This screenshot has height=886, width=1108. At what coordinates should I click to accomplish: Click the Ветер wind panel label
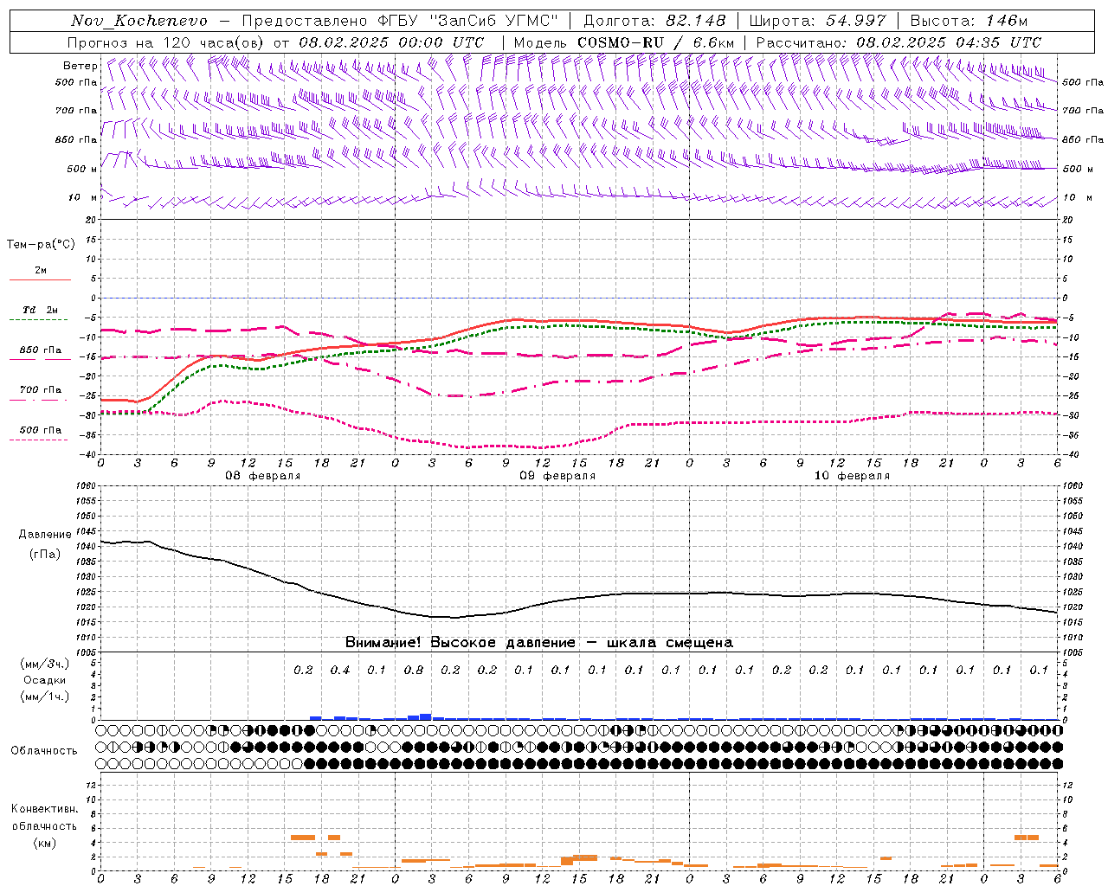[x=81, y=66]
